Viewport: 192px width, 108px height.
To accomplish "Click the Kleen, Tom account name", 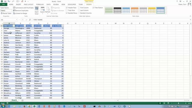I will 182,4.
